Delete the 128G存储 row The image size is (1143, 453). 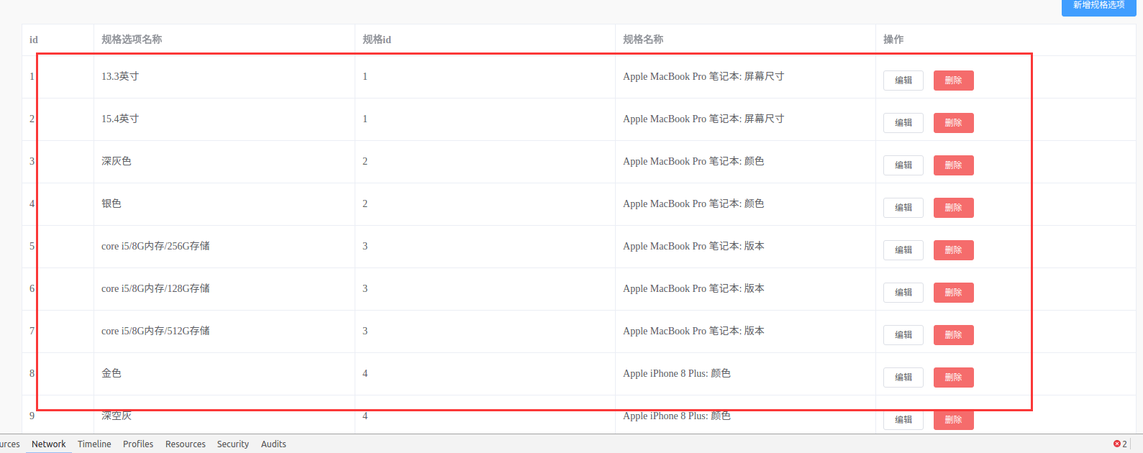pyautogui.click(x=953, y=293)
